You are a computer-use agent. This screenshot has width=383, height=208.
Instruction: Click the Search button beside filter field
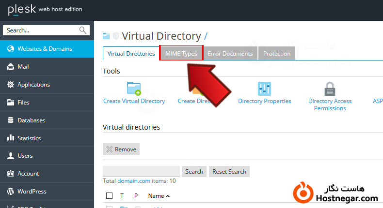coord(194,171)
